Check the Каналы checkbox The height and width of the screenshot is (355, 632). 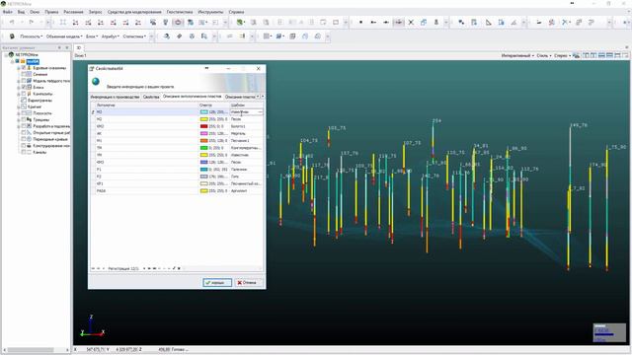[x=24, y=152]
